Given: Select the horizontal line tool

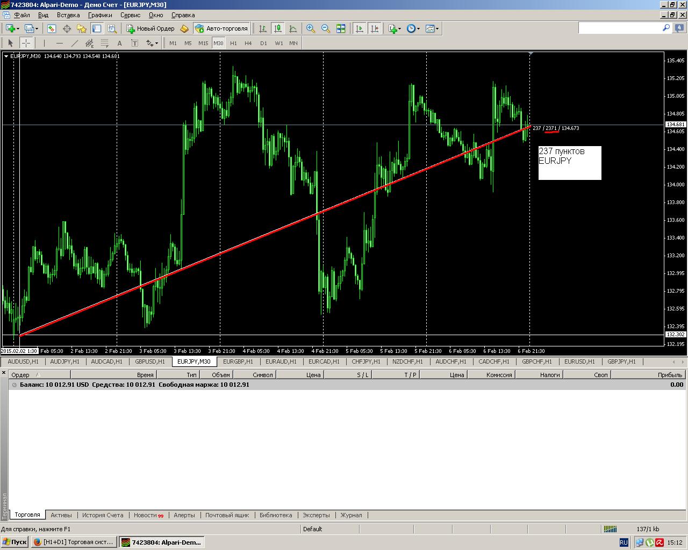Looking at the screenshot, I should click(59, 43).
